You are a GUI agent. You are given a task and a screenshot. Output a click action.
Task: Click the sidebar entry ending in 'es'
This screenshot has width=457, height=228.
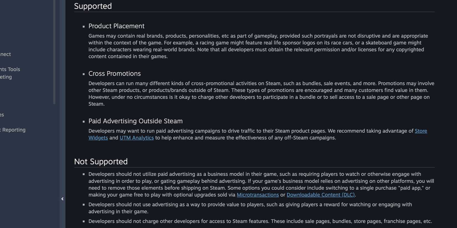point(2,114)
